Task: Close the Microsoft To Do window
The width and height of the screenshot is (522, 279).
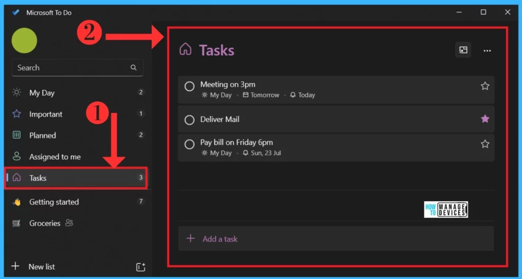Action: tap(508, 12)
